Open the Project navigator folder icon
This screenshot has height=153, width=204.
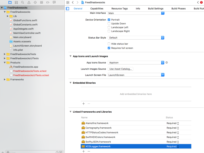coord(10,2)
